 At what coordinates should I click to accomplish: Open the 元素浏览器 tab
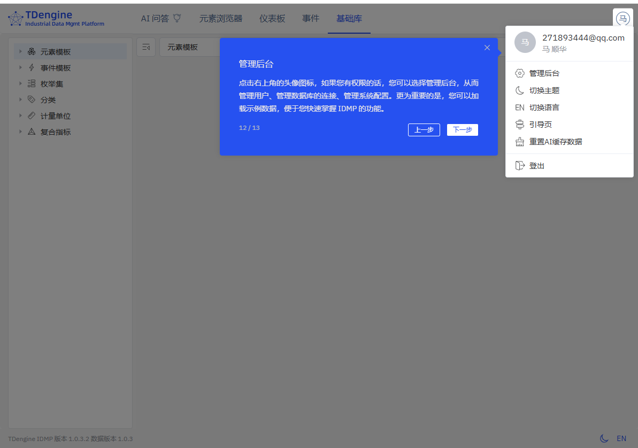[220, 18]
